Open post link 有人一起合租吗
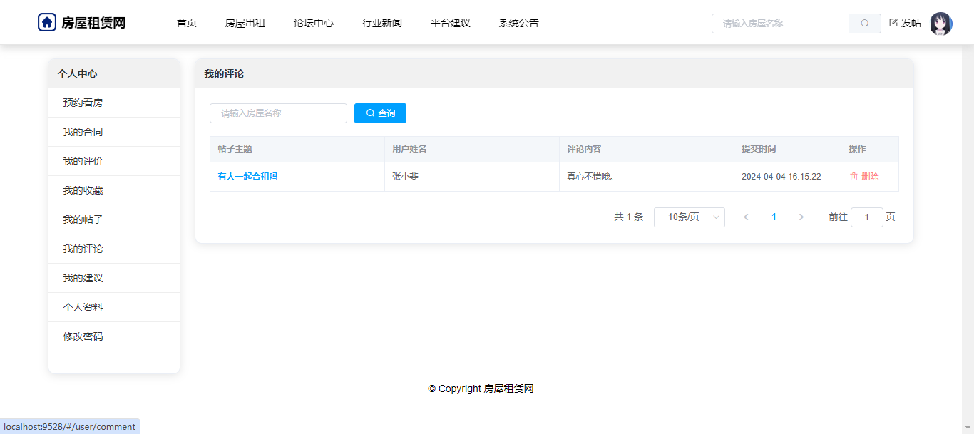Image resolution: width=974 pixels, height=434 pixels. tap(247, 177)
